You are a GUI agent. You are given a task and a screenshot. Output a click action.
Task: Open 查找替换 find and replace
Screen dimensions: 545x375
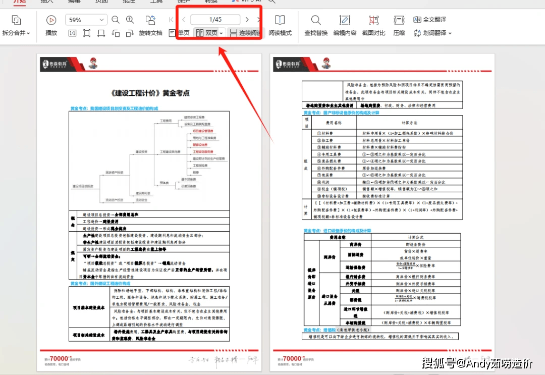(316, 25)
